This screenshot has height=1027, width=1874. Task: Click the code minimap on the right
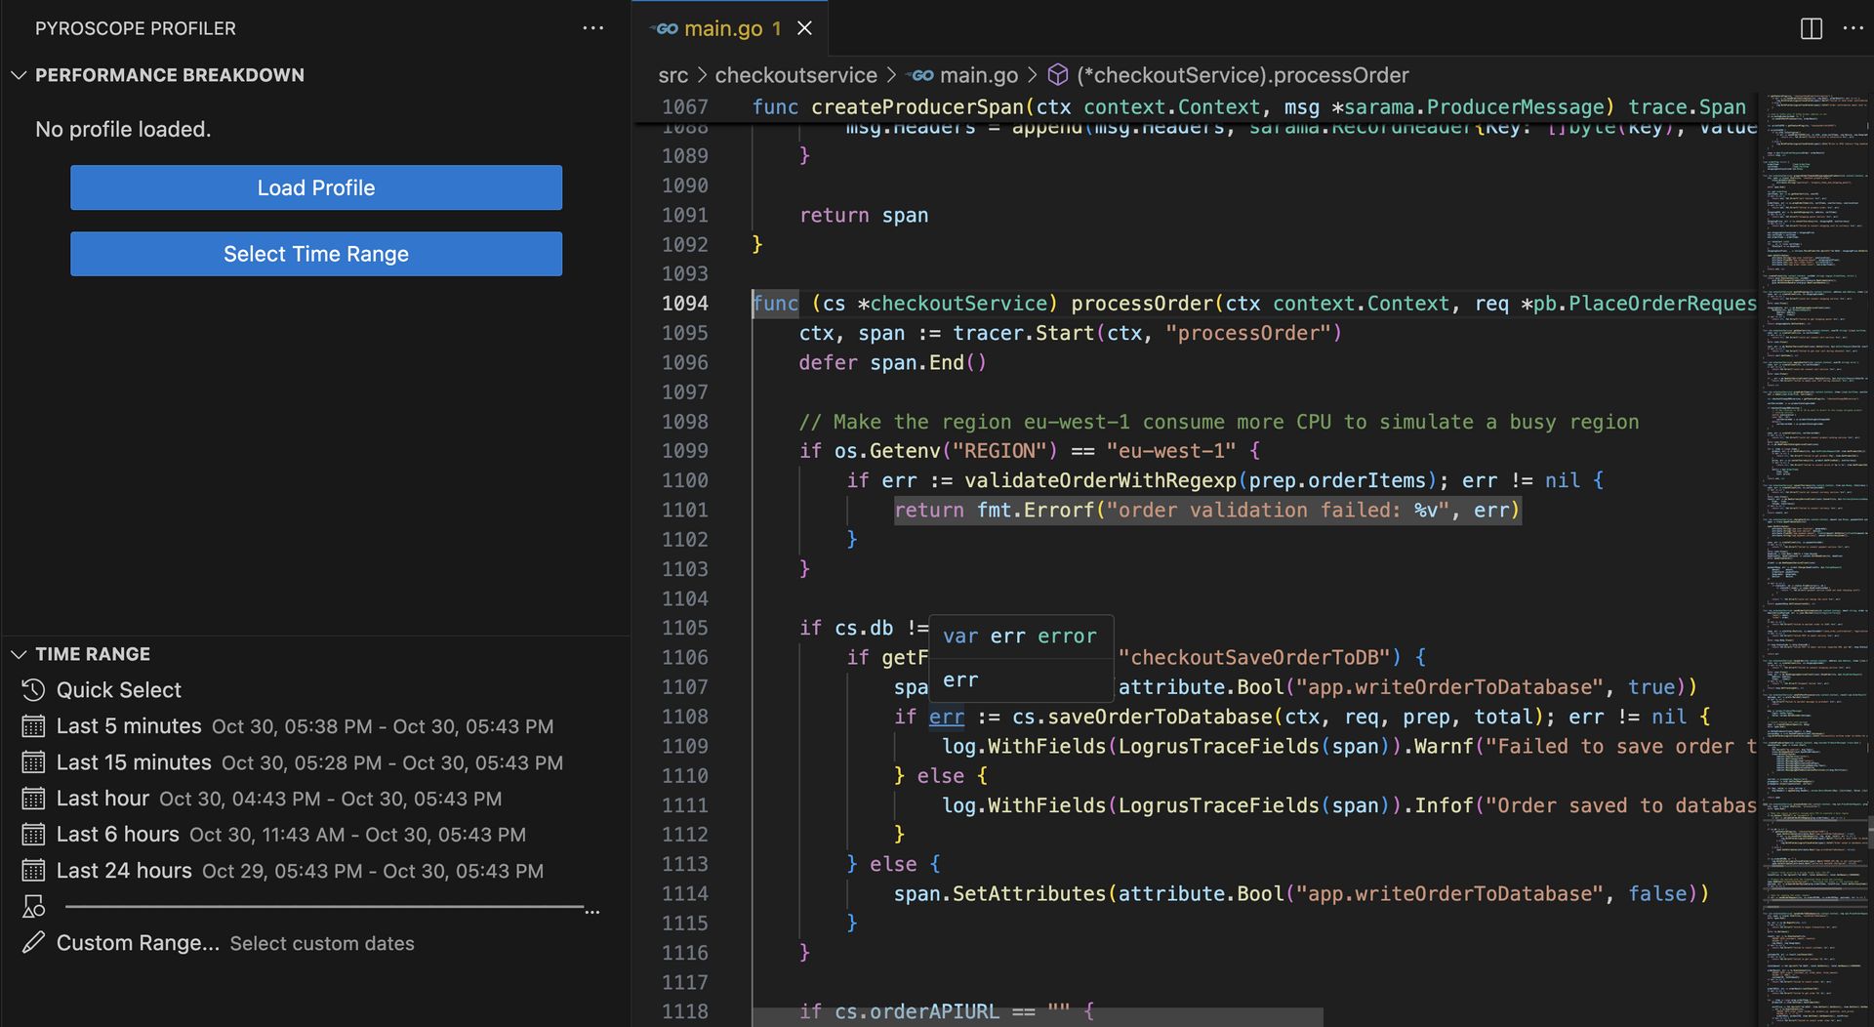pos(1813,488)
